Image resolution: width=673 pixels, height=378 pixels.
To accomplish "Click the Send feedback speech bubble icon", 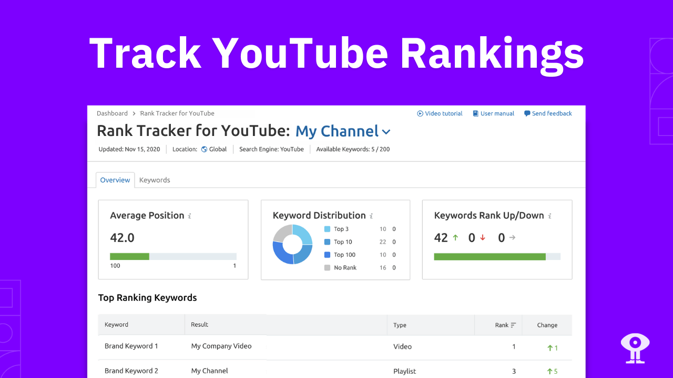I will 527,113.
